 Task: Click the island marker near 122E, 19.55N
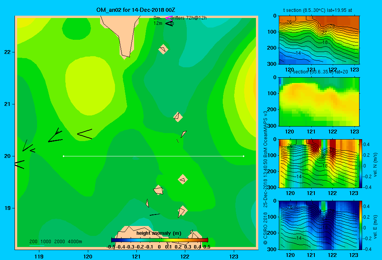[x=183, y=179]
